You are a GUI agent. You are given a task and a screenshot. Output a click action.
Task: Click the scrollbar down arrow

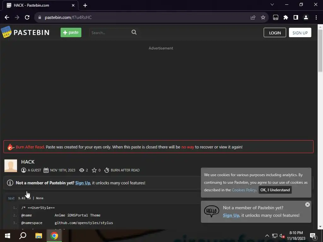tap(320, 227)
